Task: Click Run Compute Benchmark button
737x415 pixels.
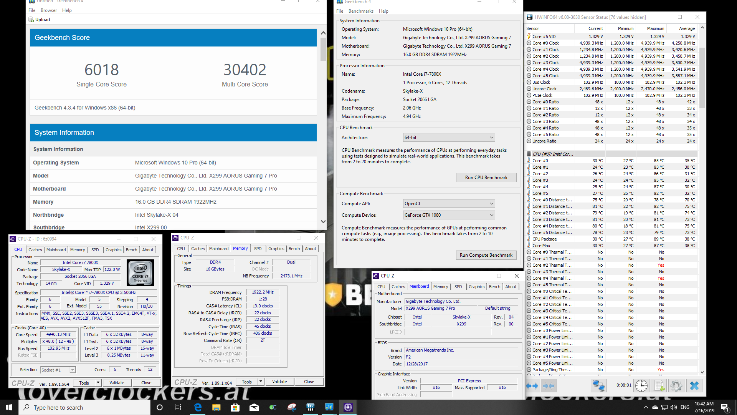Action: pyautogui.click(x=486, y=255)
